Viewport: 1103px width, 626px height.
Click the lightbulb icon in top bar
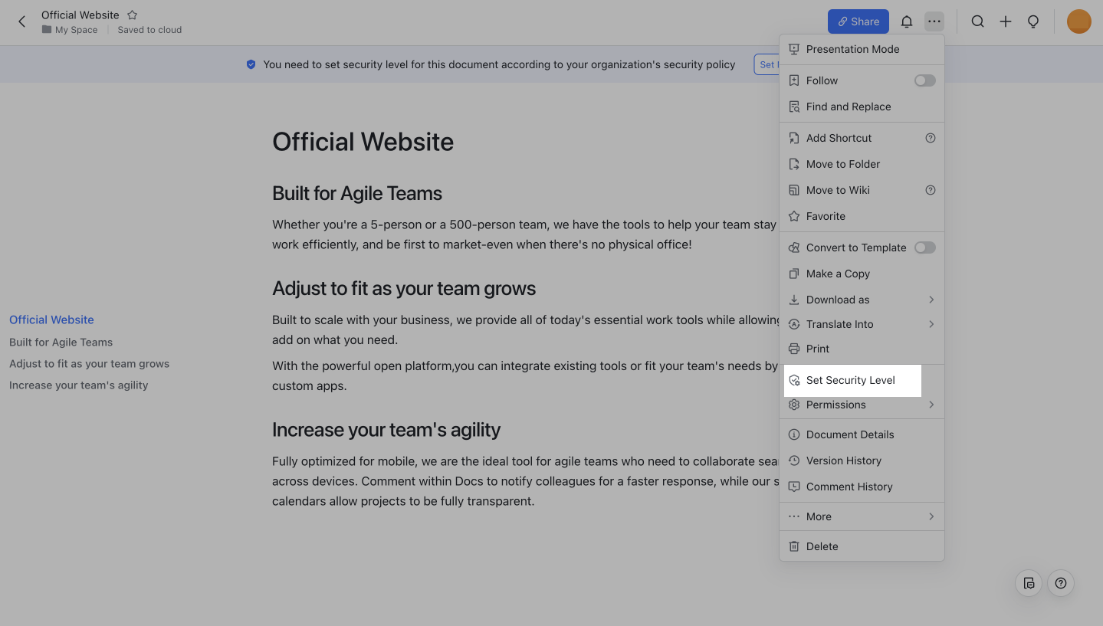click(x=1032, y=21)
